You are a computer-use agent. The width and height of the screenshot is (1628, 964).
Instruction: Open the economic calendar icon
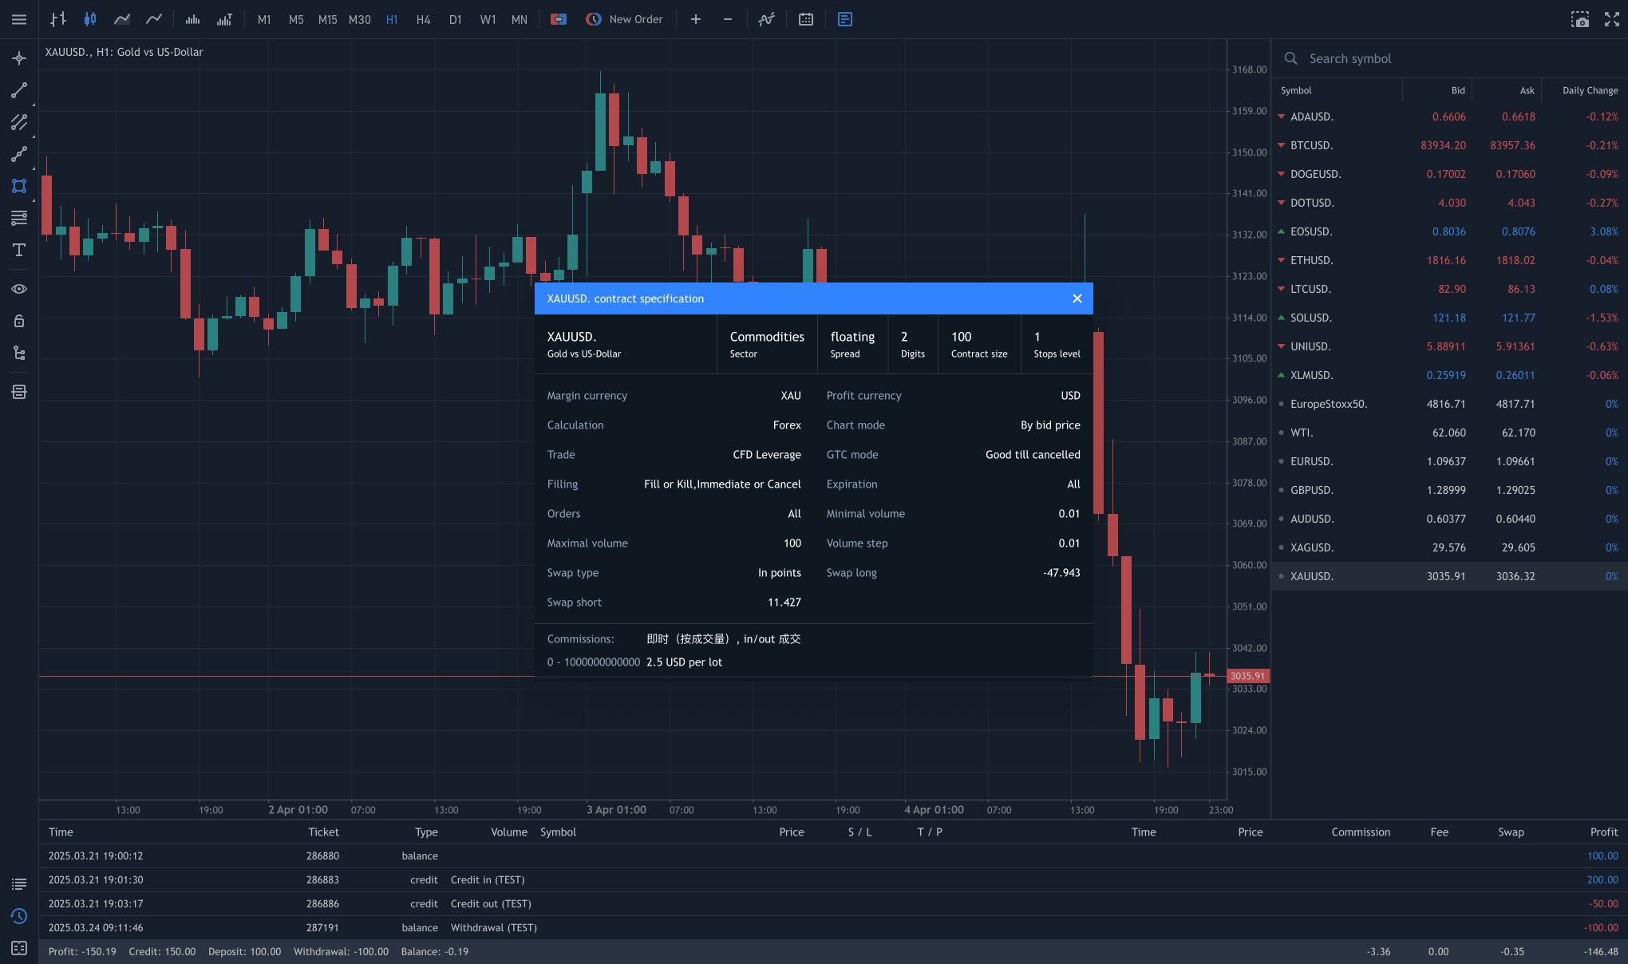pos(806,19)
